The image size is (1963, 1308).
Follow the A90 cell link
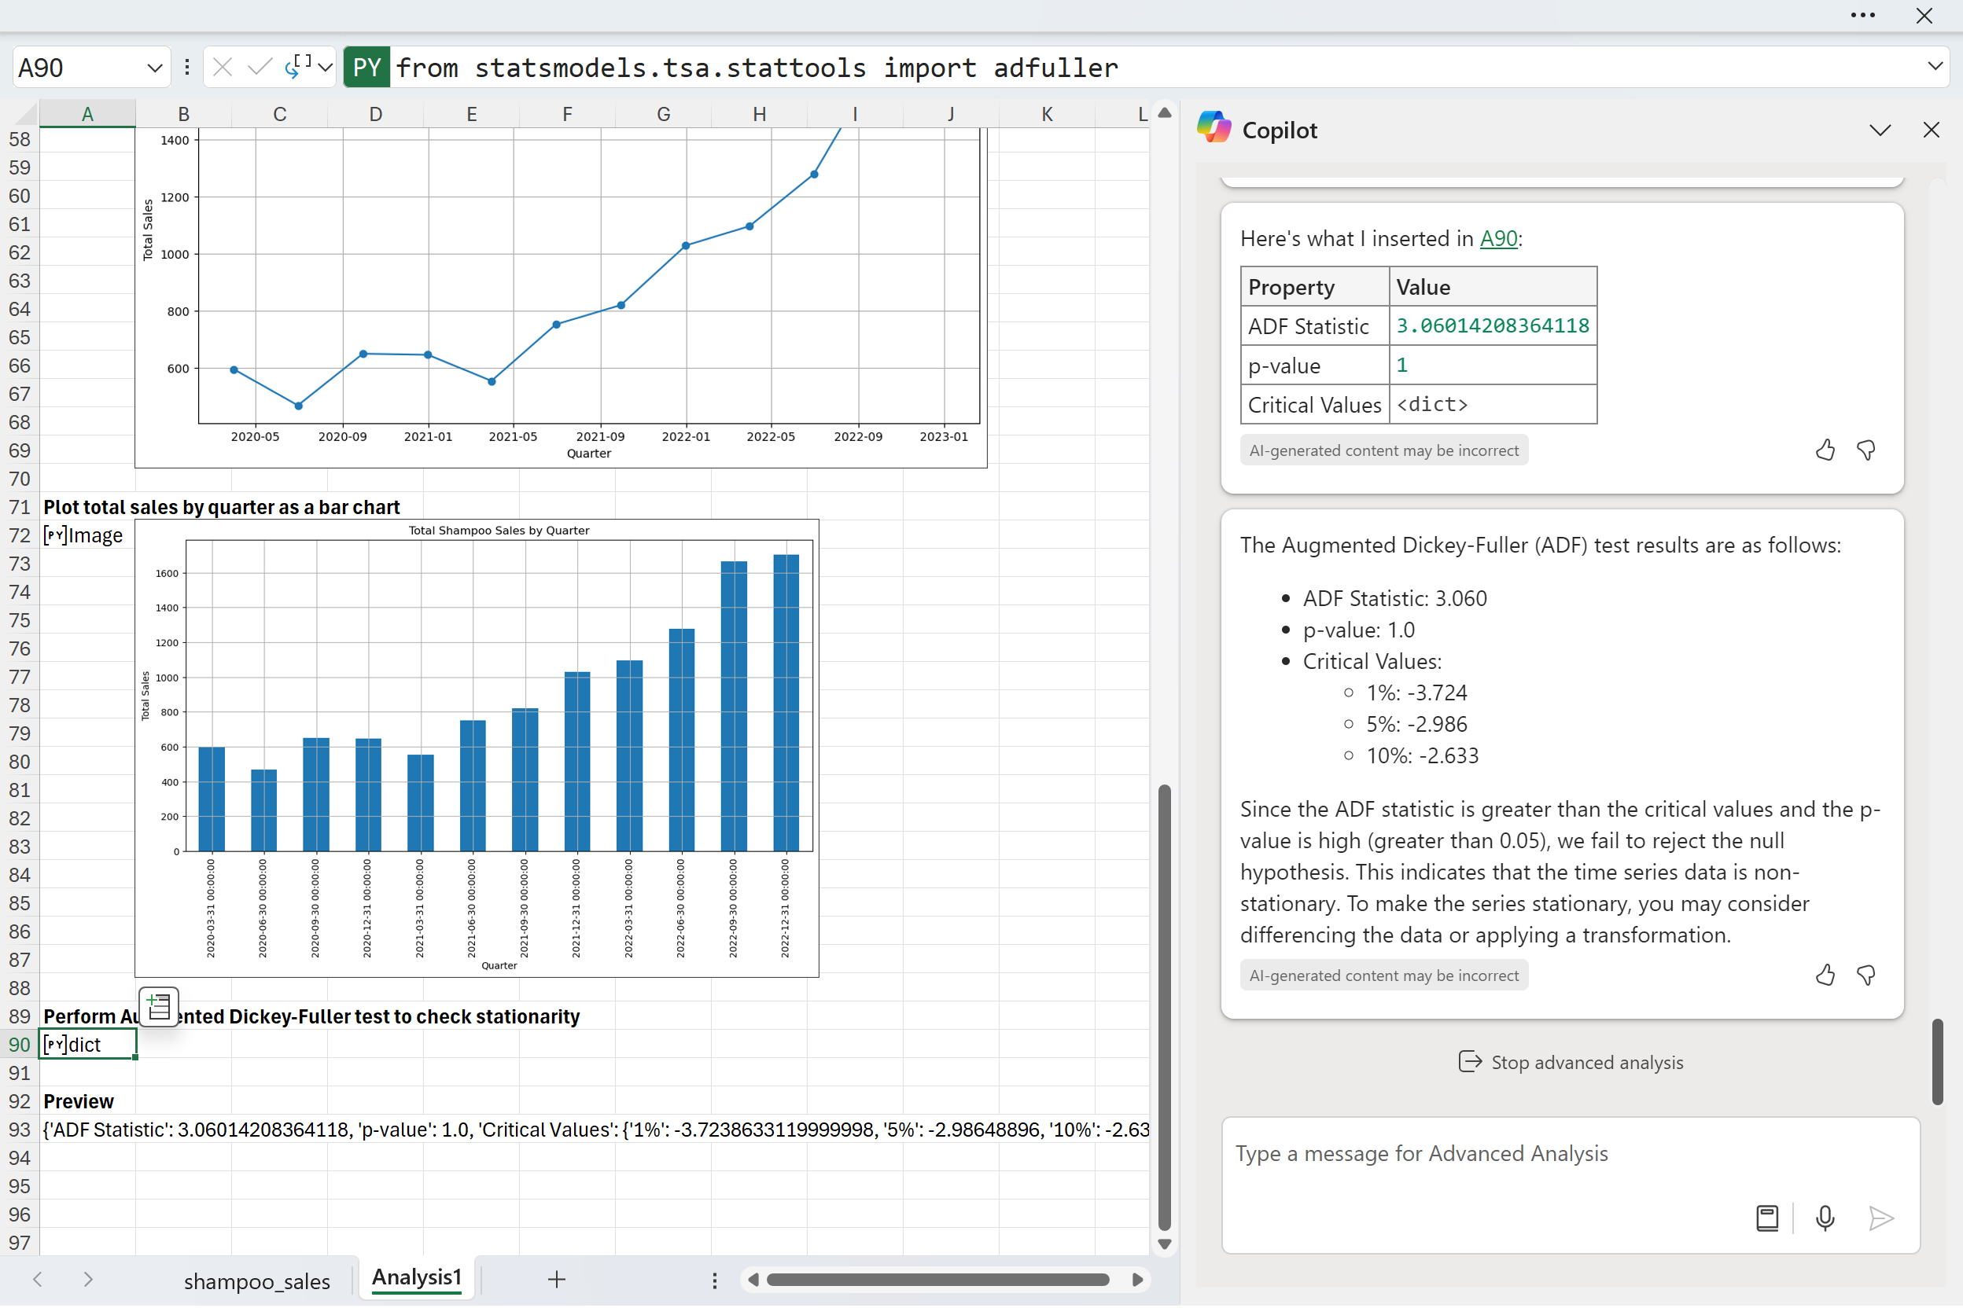tap(1498, 239)
